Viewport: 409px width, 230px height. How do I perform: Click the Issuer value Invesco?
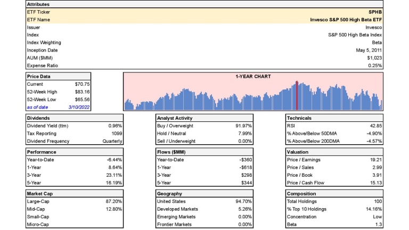(373, 27)
